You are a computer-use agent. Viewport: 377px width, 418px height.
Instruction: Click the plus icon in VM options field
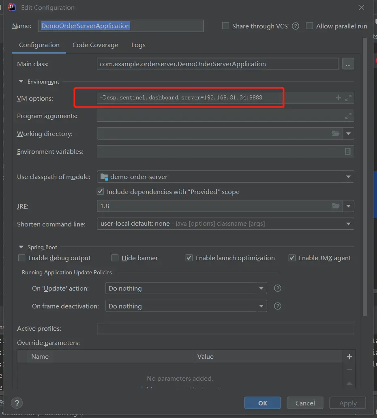[338, 98]
